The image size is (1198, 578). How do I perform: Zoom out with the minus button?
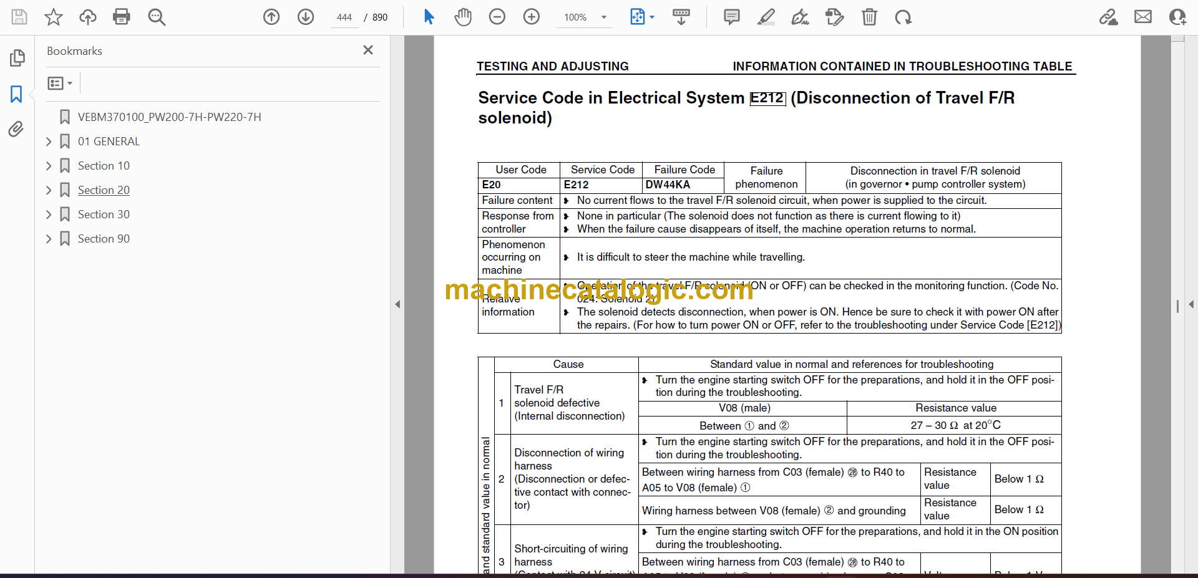pyautogui.click(x=497, y=17)
